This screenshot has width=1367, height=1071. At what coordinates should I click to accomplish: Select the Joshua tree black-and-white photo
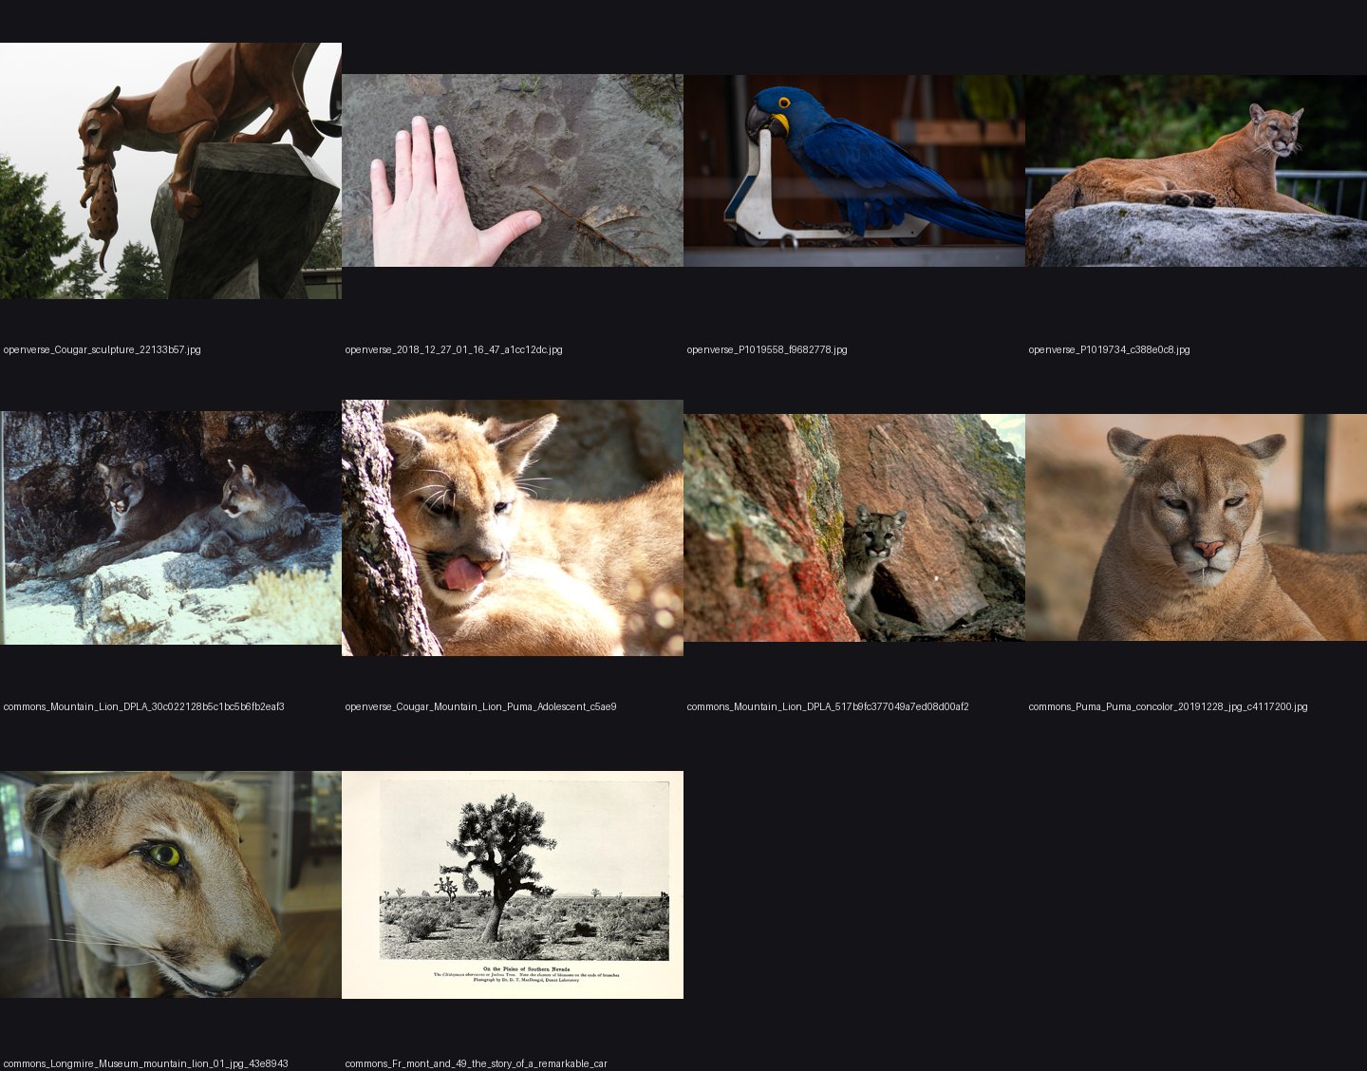513,885
